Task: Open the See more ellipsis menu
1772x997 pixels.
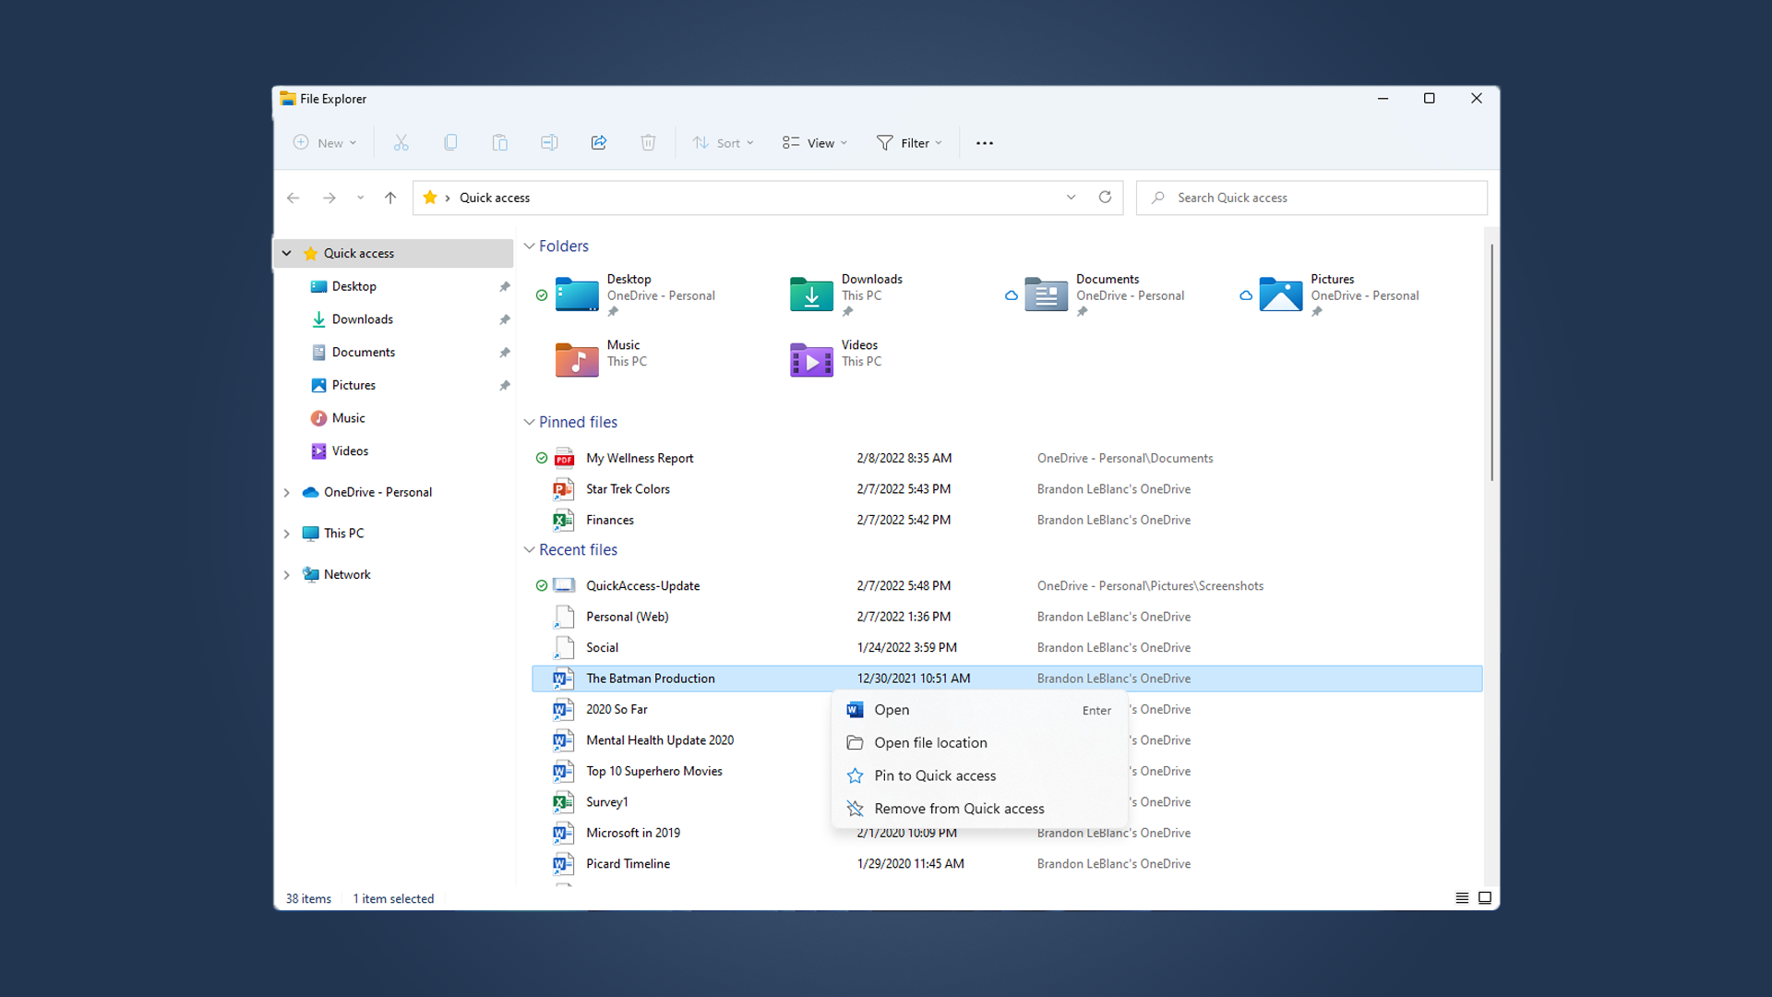Action: [x=984, y=142]
